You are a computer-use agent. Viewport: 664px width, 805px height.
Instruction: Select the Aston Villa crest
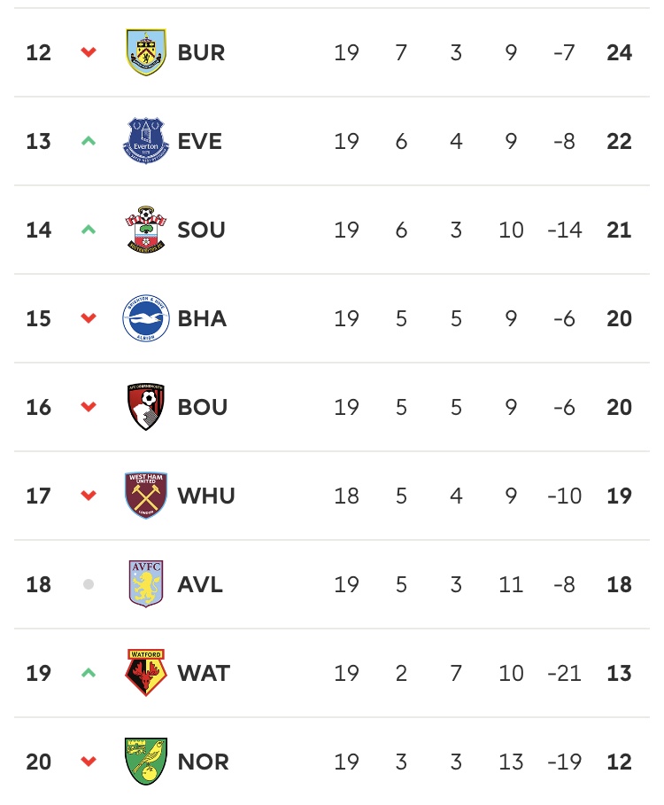[146, 584]
